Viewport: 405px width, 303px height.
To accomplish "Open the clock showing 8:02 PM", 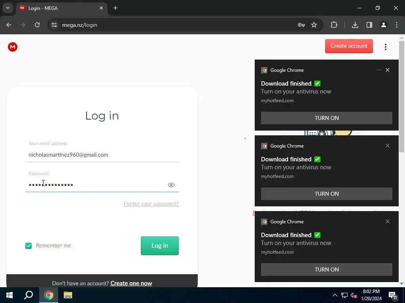I will click(x=371, y=295).
